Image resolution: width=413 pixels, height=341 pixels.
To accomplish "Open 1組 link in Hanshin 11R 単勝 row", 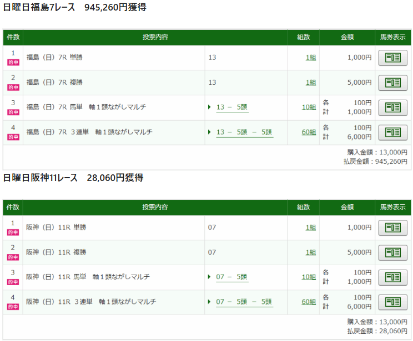I will (311, 228).
